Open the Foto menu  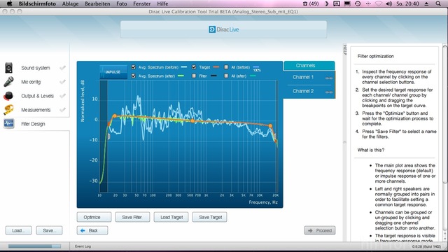(x=122, y=3)
